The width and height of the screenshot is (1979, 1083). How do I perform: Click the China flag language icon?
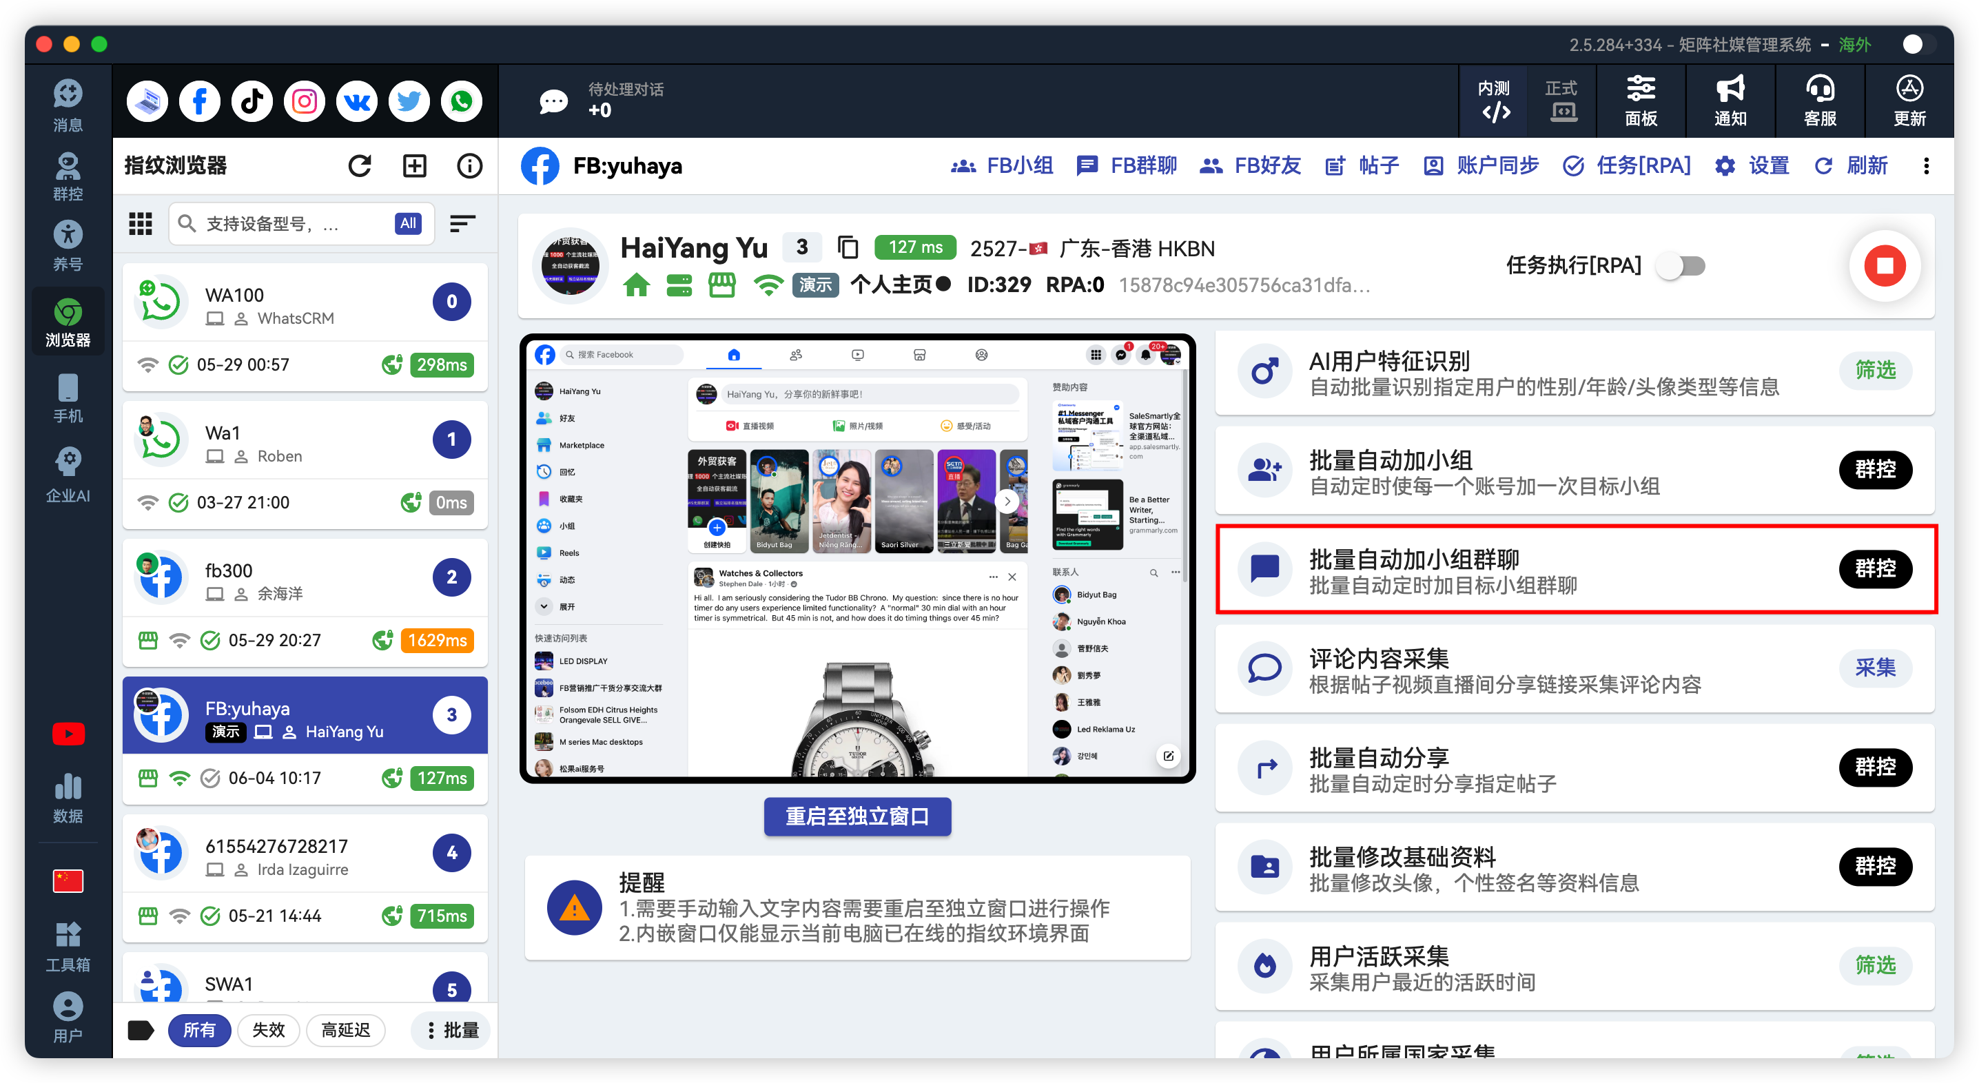pos(68,880)
